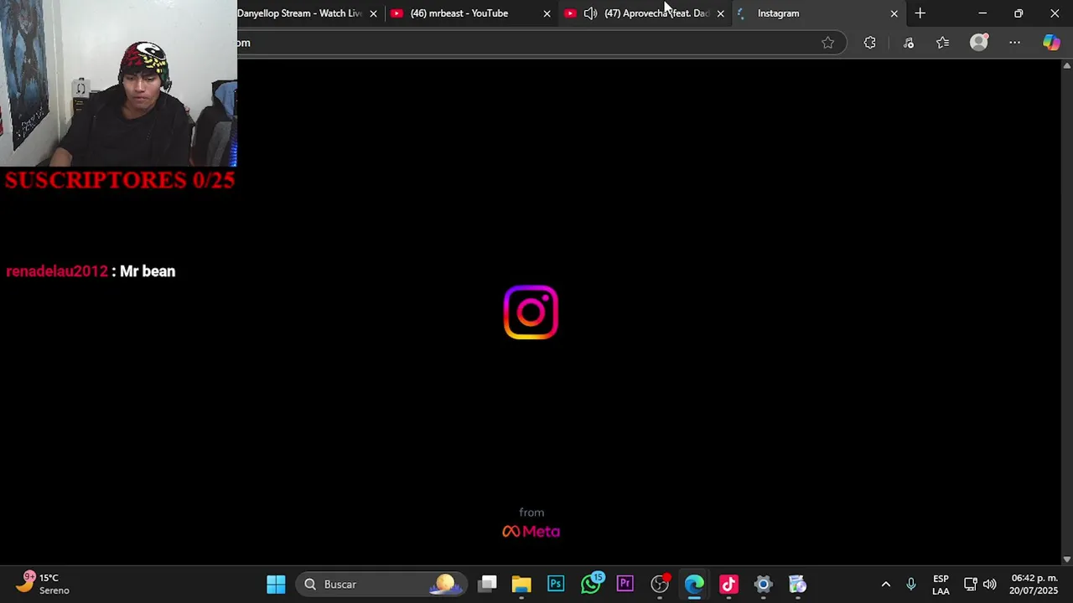Open the media control music note toolbar icon
This screenshot has width=1073, height=603.
(909, 43)
